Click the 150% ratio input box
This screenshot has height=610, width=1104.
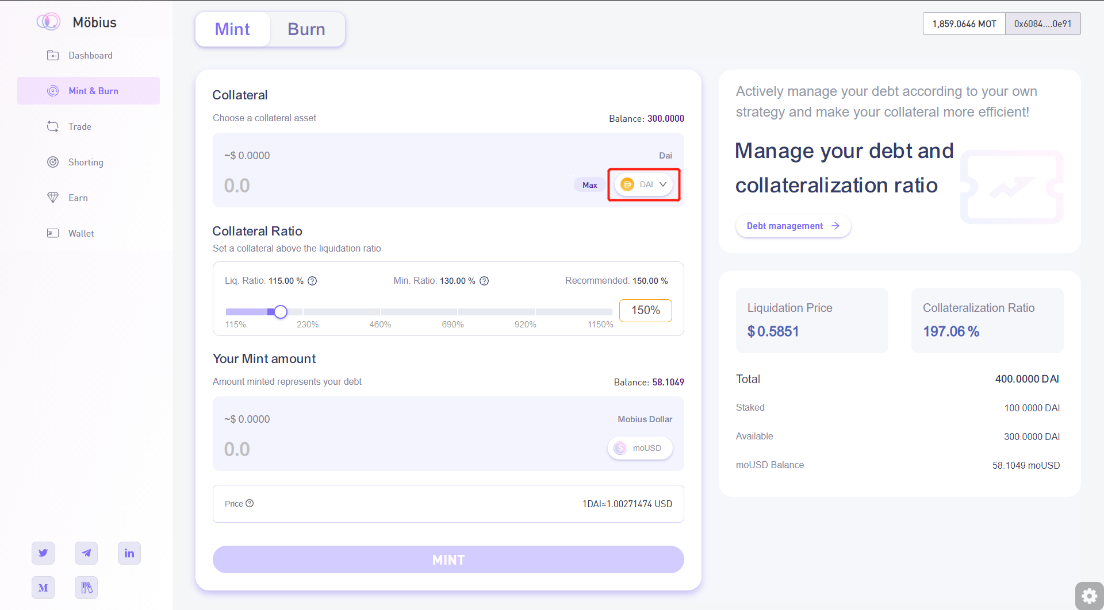tap(646, 310)
